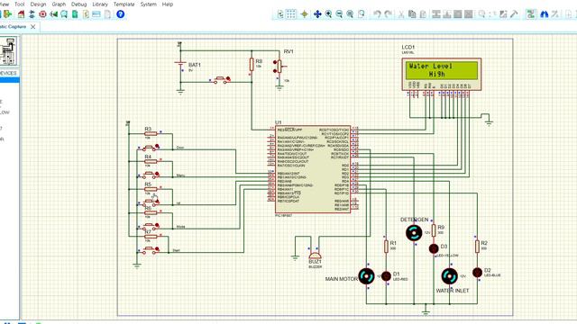Select the WATER INLET motor component

tap(449, 276)
